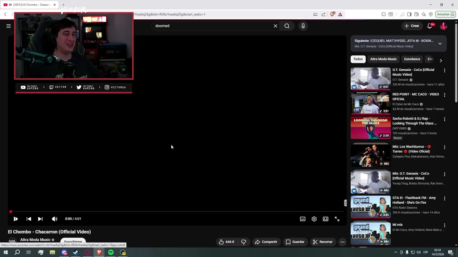
Task: Open options for Sacha Robotti Looking Through
Action: pos(444,119)
